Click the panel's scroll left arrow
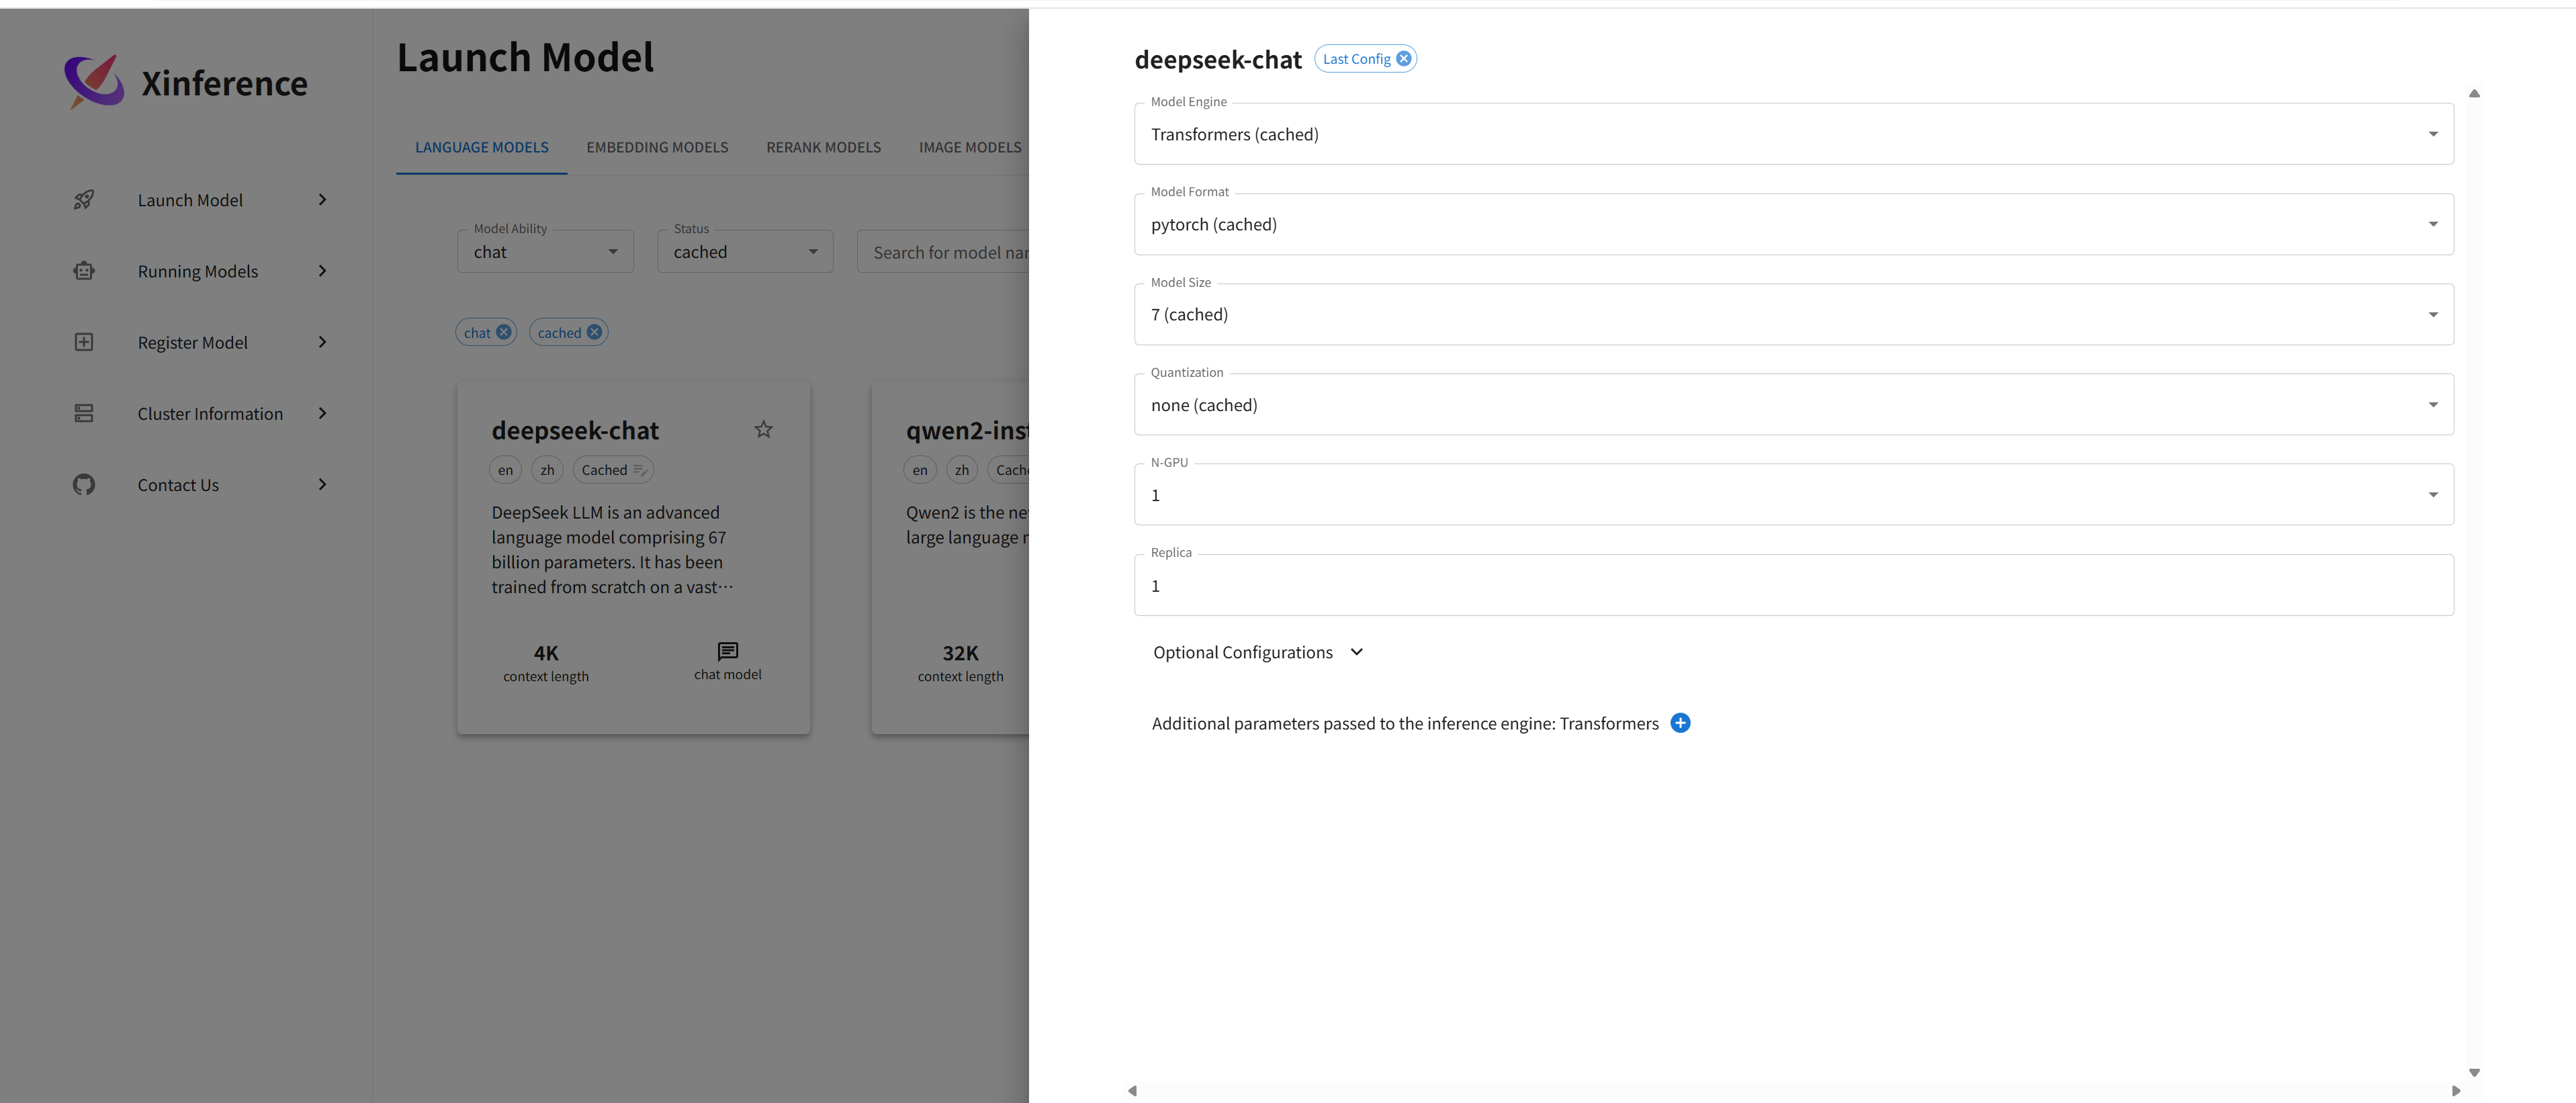Image resolution: width=2576 pixels, height=1103 pixels. tap(1132, 1091)
